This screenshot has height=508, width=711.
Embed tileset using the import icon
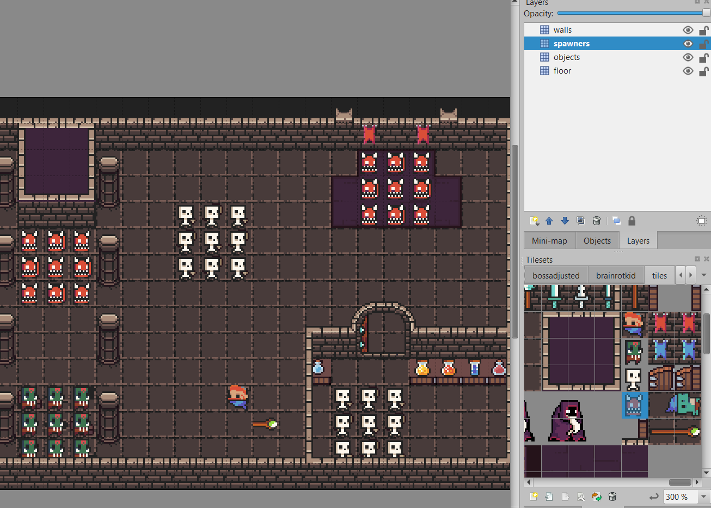pyautogui.click(x=549, y=497)
